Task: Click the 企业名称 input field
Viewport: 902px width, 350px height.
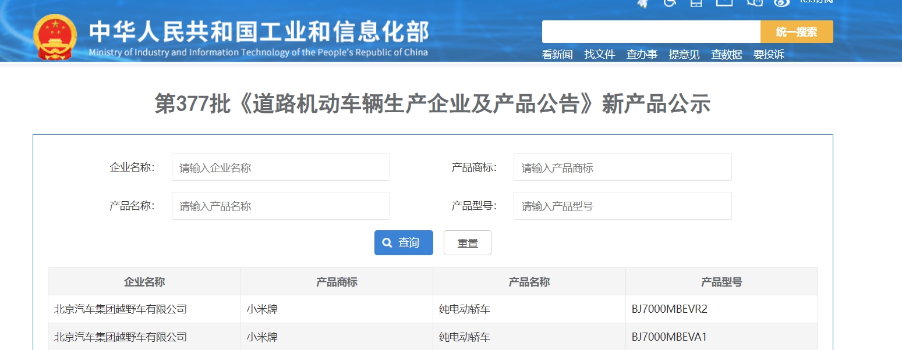Action: (x=281, y=167)
